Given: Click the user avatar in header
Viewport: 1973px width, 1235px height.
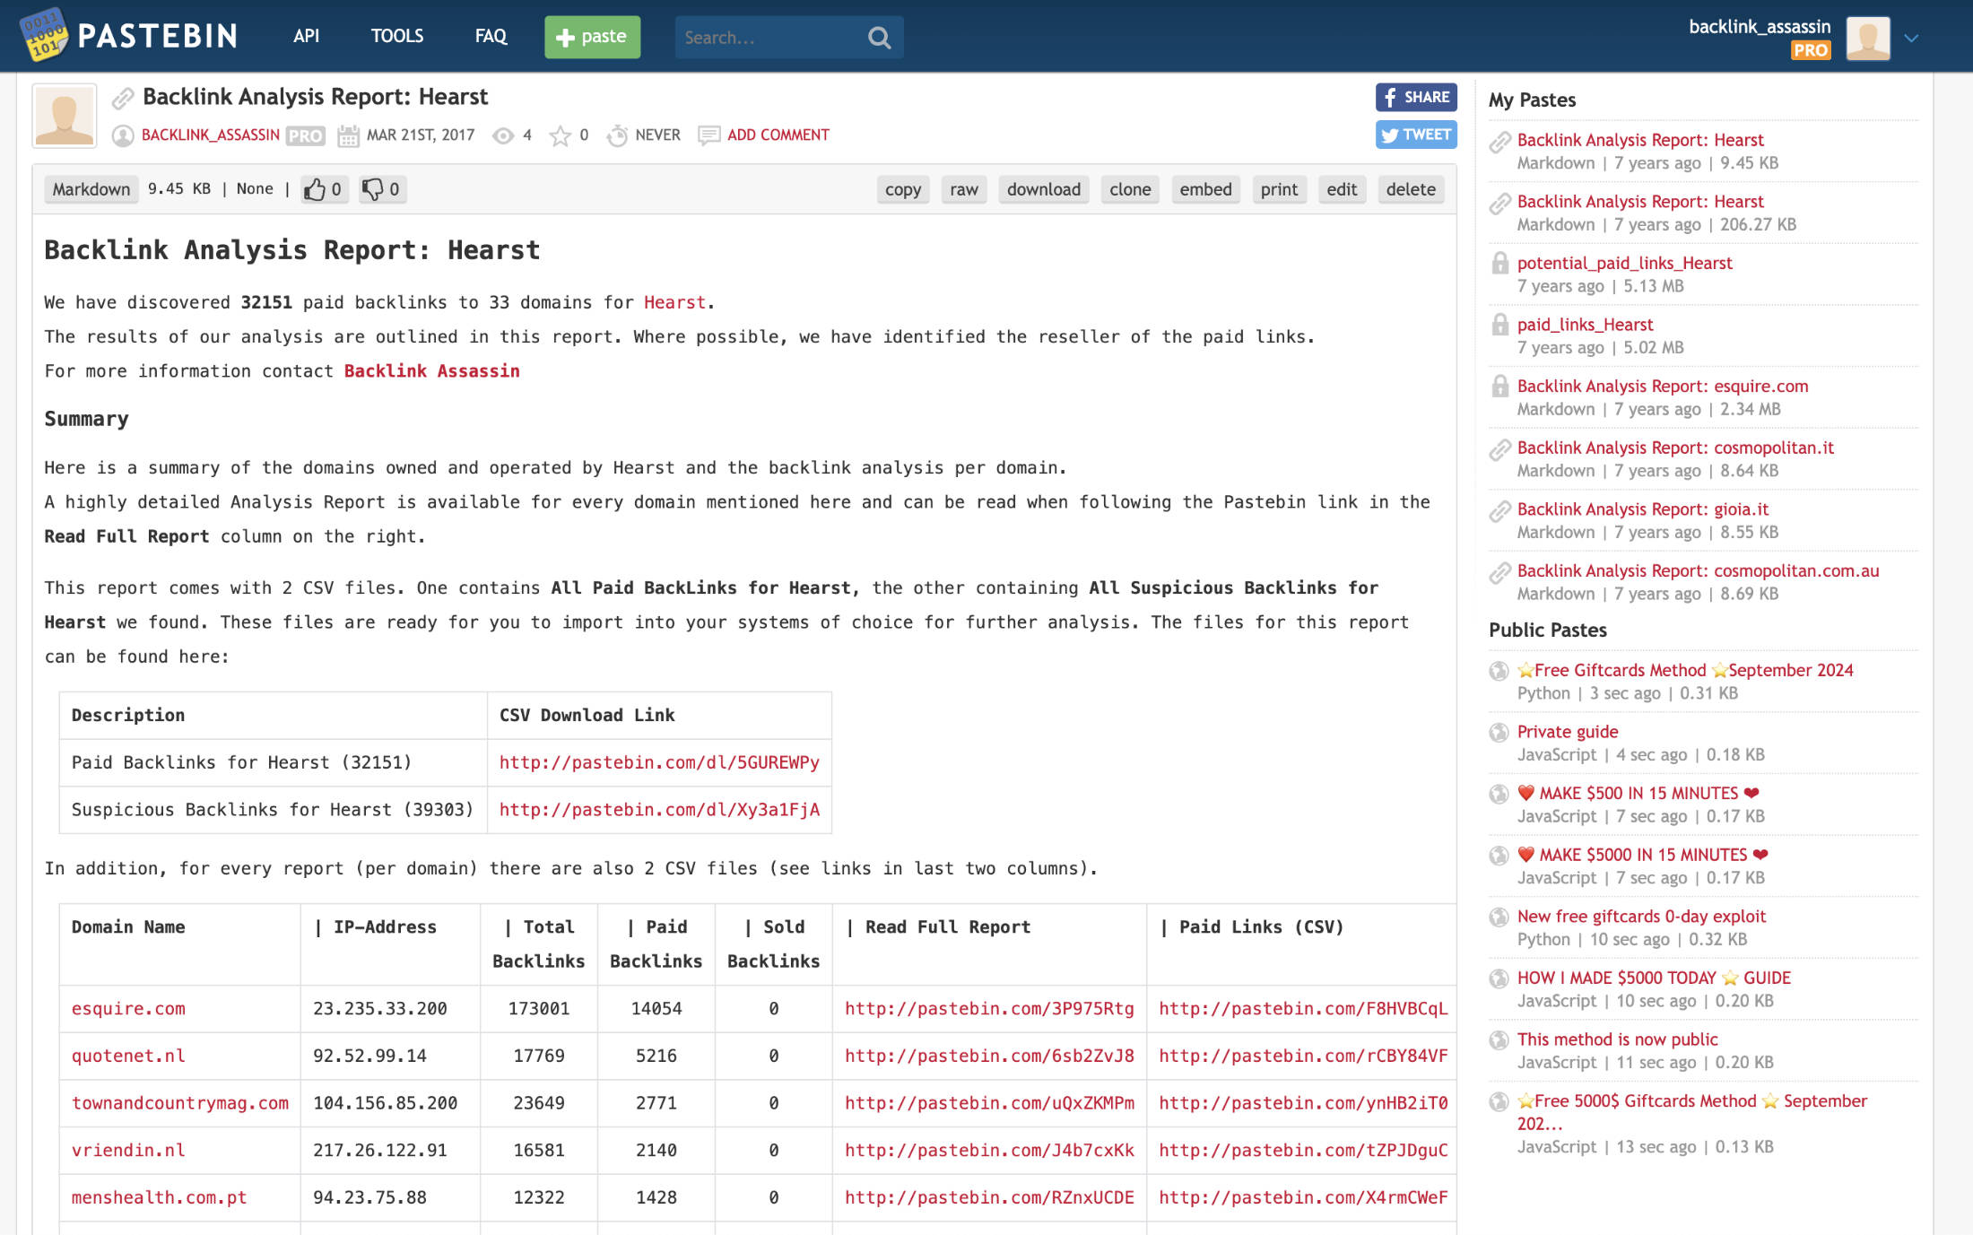Looking at the screenshot, I should (x=1867, y=38).
